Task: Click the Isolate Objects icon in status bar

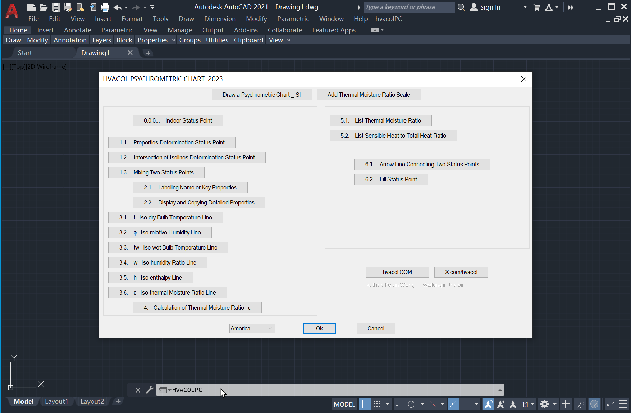Action: (580, 404)
